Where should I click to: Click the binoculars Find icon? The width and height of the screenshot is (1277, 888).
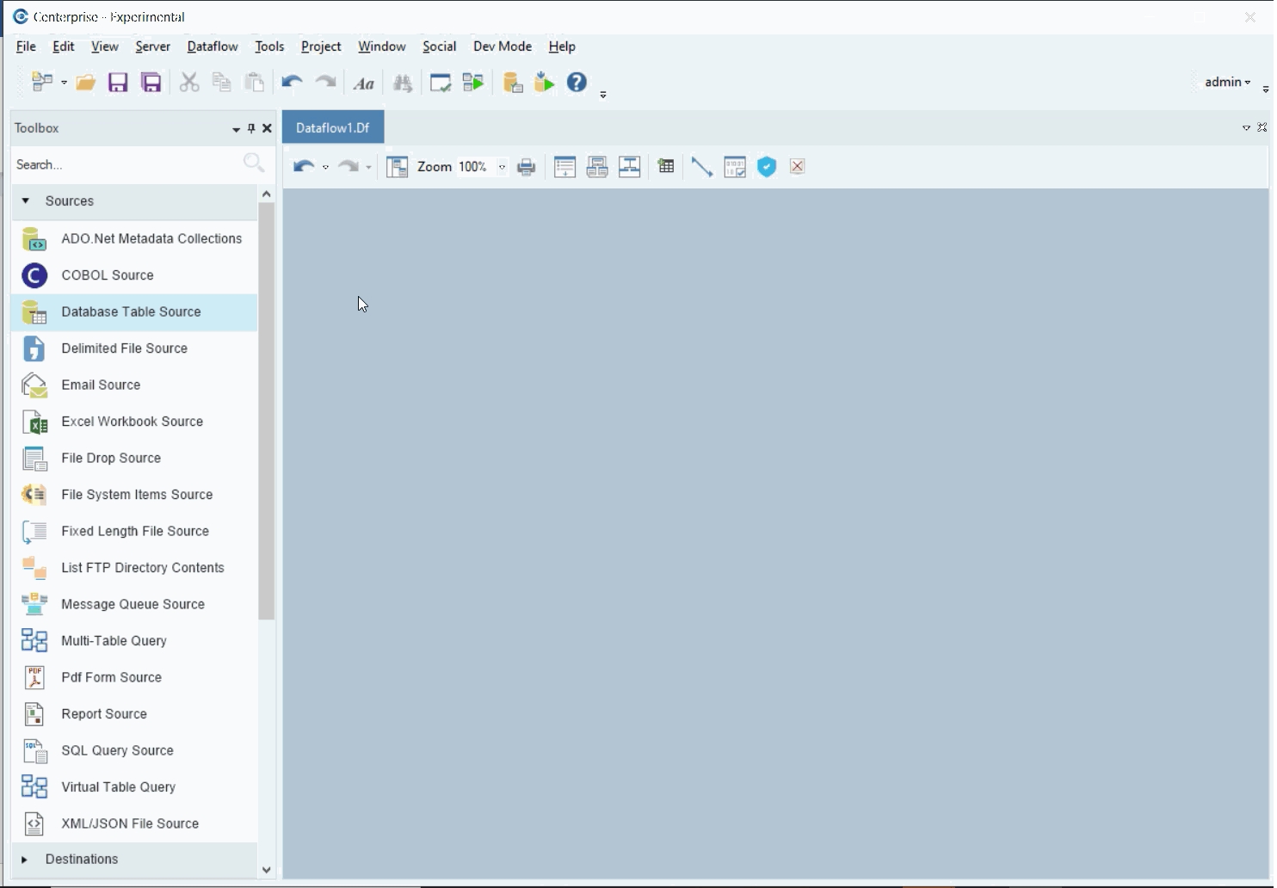(402, 83)
